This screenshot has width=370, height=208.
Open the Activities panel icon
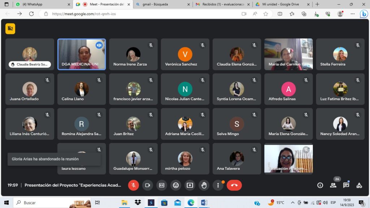coord(359,185)
